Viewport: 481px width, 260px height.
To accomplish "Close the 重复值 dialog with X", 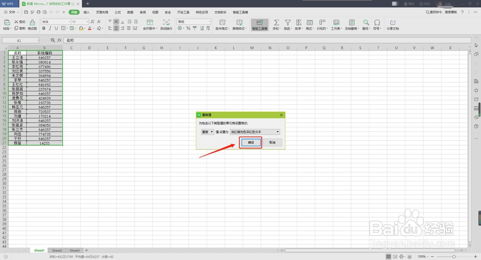I will 281,115.
